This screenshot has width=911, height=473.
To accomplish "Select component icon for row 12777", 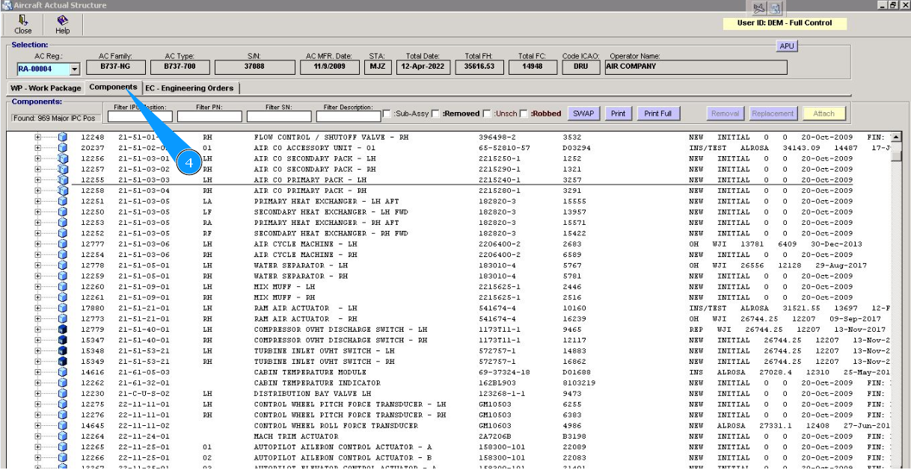I will pyautogui.click(x=63, y=244).
